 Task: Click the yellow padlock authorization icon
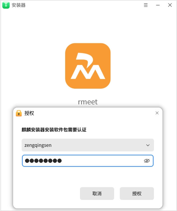pos(19,113)
